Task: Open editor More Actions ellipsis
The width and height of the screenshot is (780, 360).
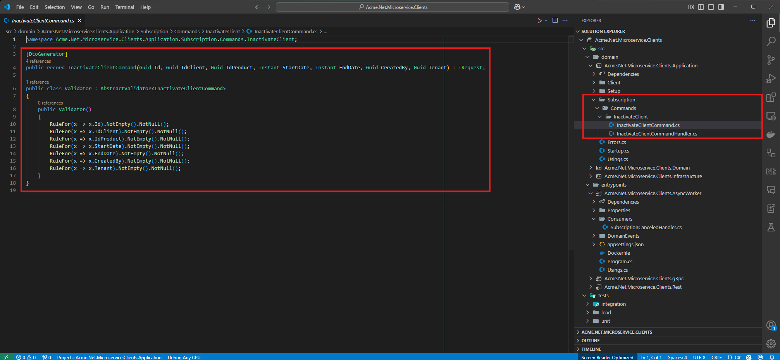Action: click(x=565, y=21)
